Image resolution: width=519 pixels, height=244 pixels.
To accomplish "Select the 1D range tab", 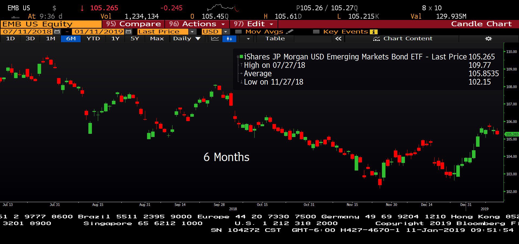I will click(10, 39).
